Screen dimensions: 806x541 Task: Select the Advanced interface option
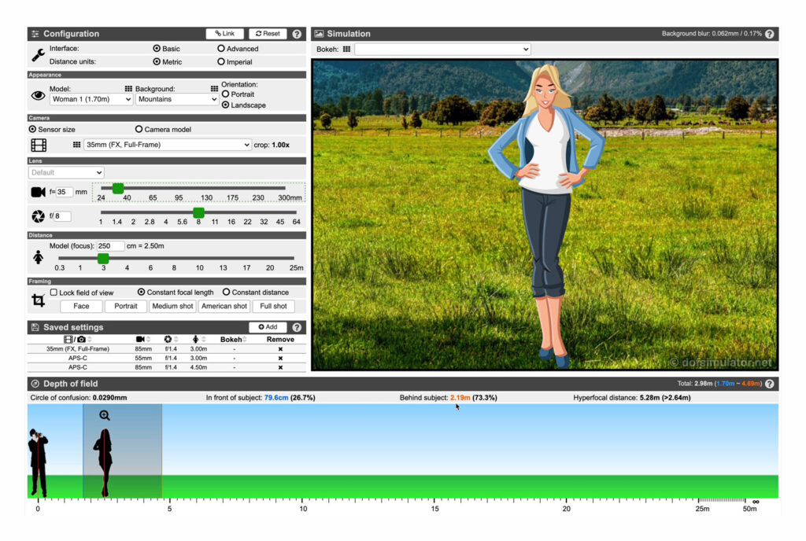click(221, 49)
